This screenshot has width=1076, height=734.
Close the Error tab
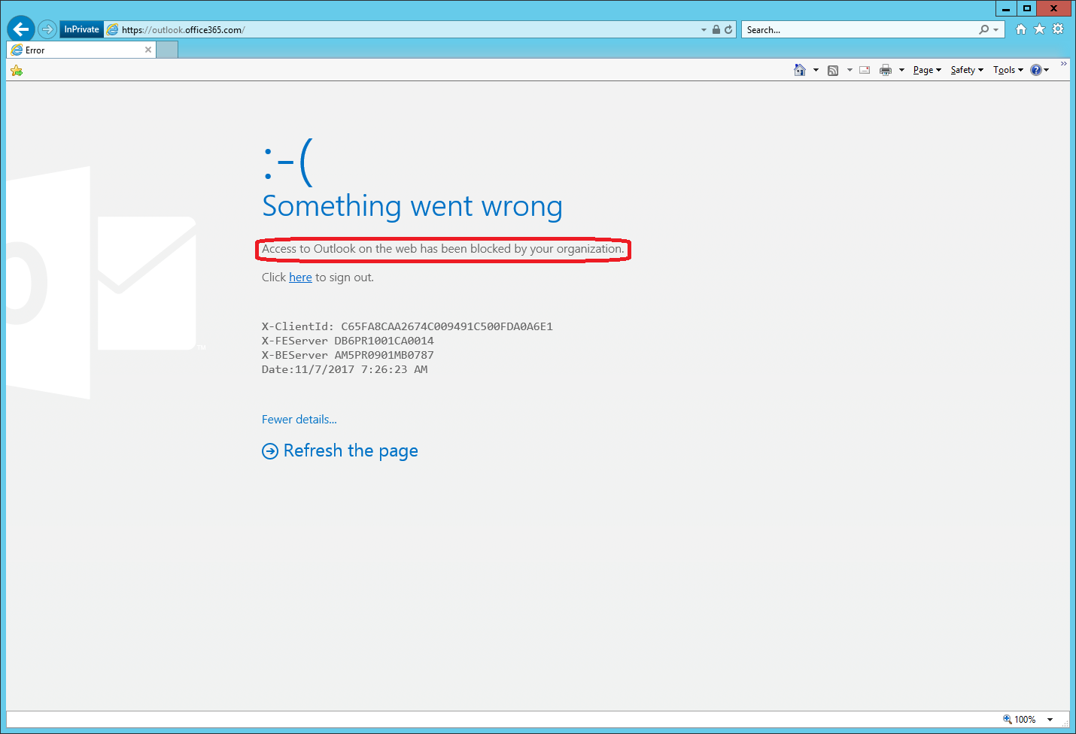coord(148,50)
